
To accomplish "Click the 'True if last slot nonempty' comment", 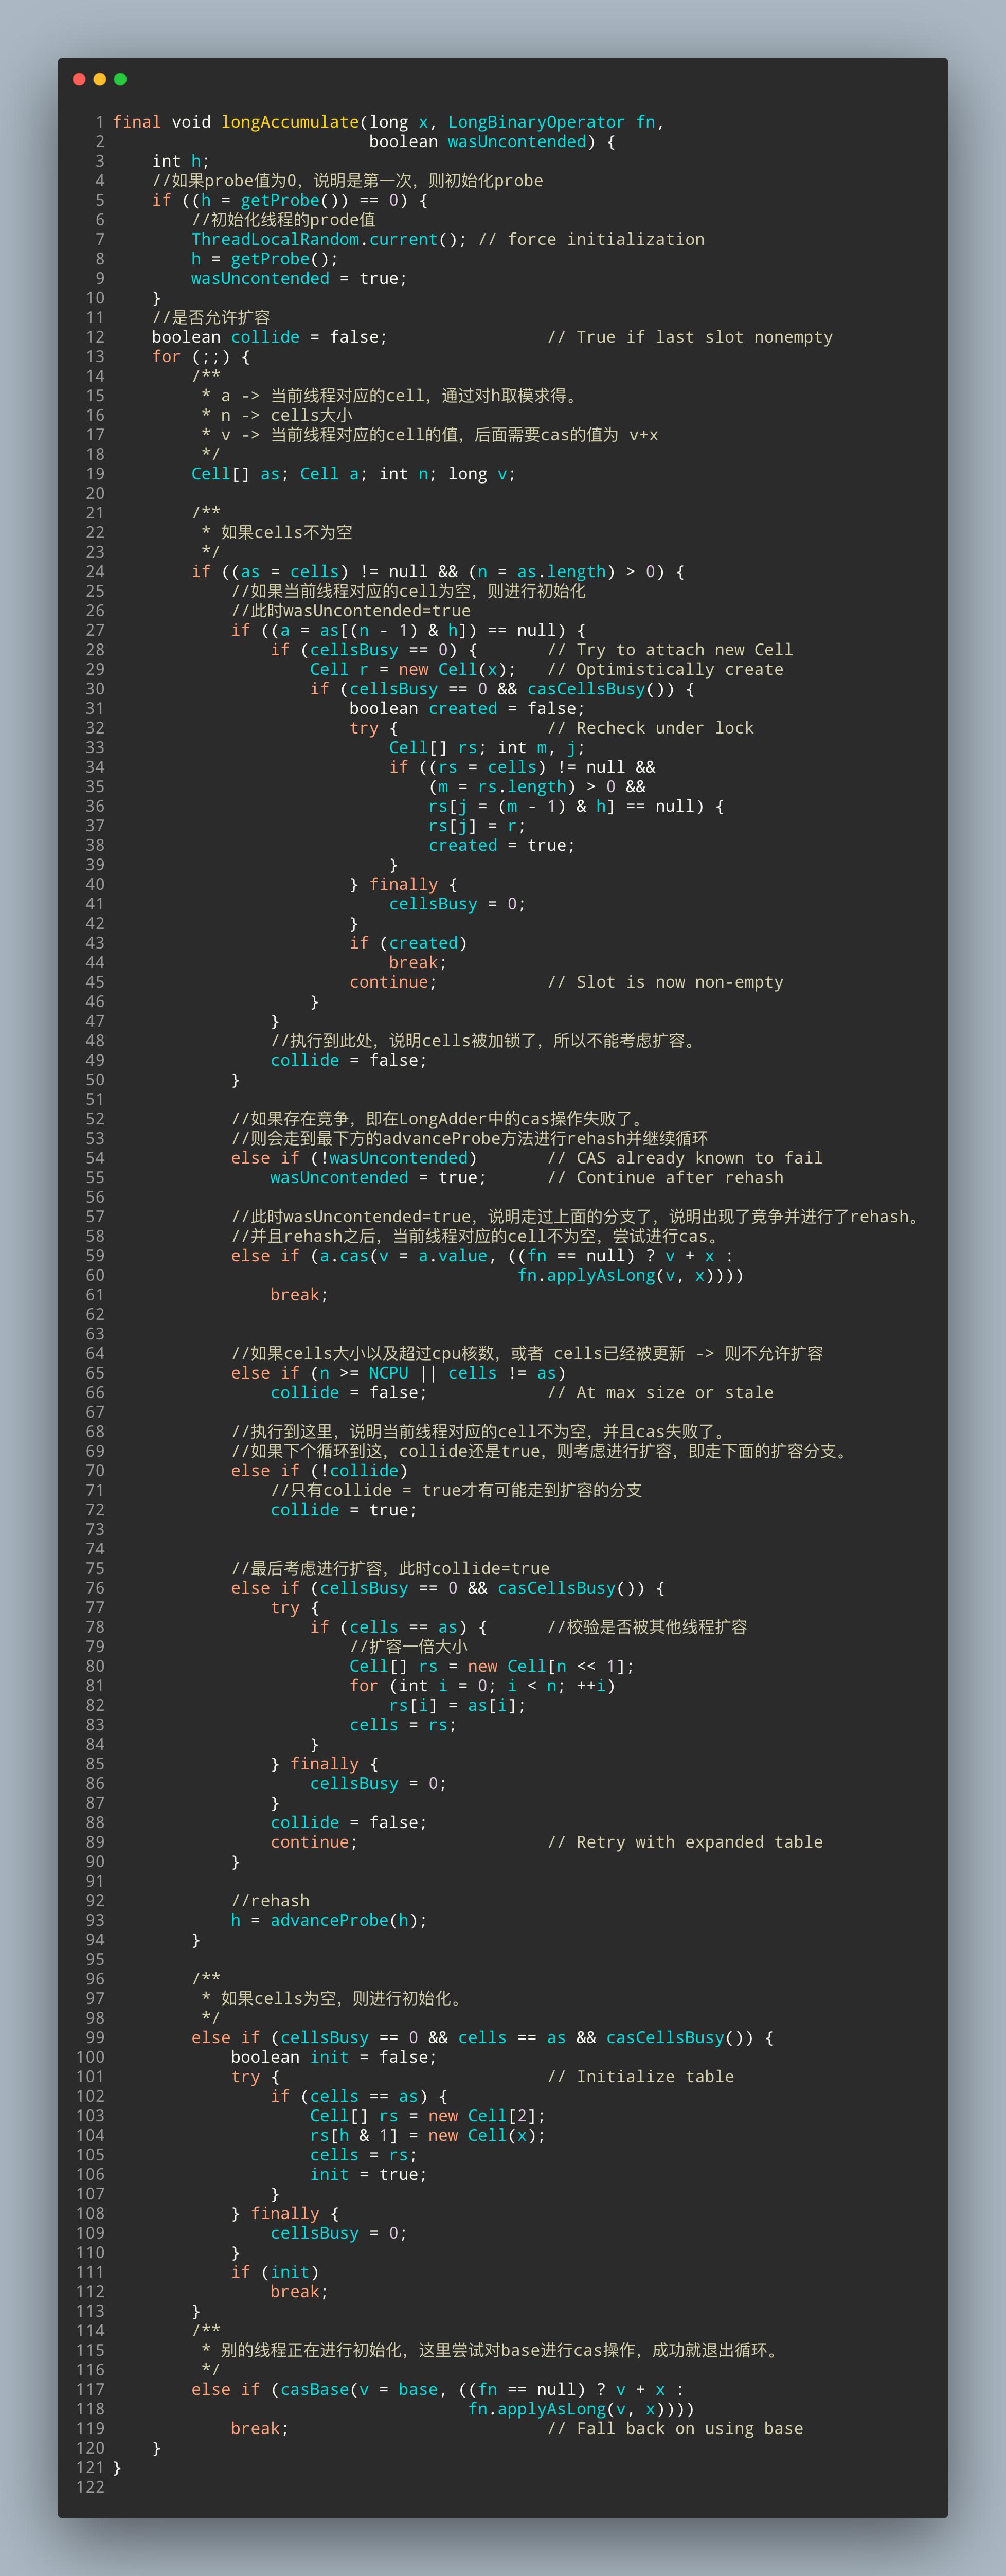I will tap(690, 337).
